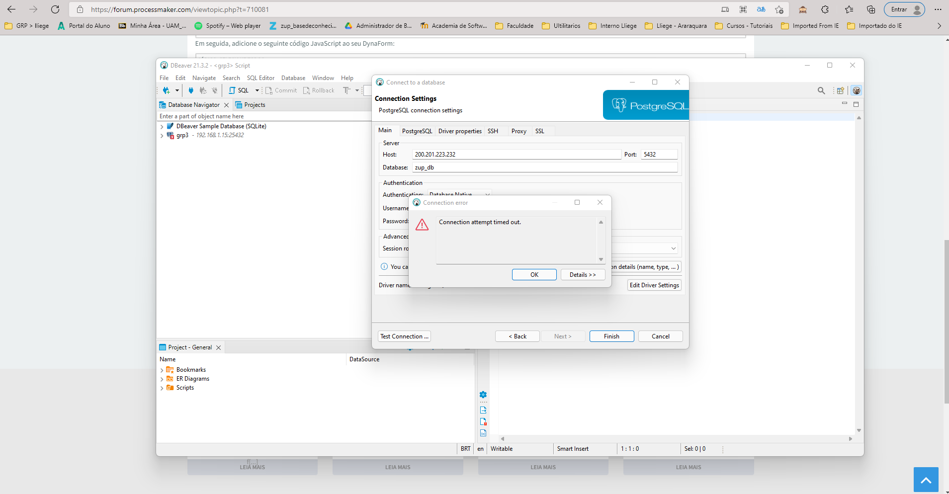
Task: Open the browser favorites star icon
Action: 849,9
